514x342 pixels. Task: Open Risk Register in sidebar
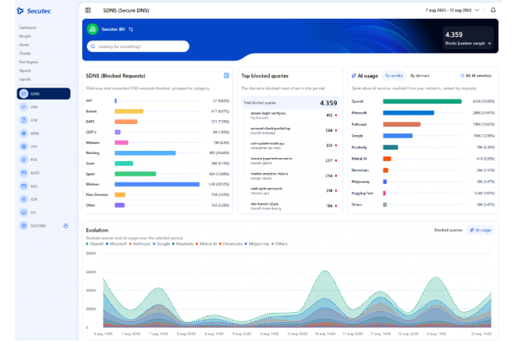[28, 62]
